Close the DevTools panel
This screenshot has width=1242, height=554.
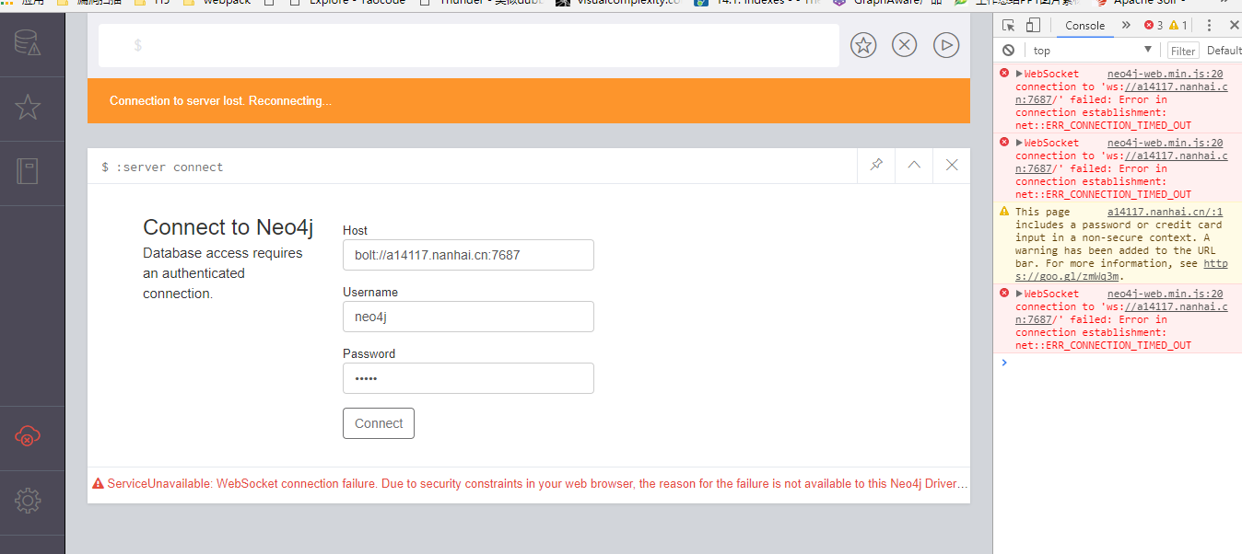(x=1235, y=26)
